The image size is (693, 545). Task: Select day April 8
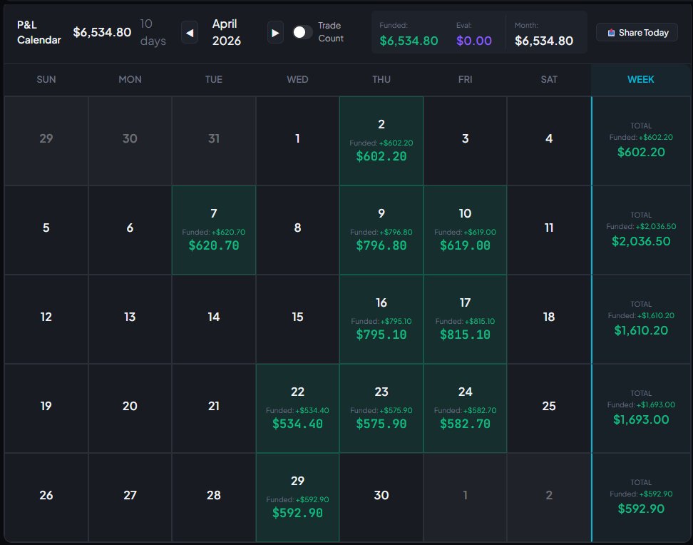click(297, 230)
